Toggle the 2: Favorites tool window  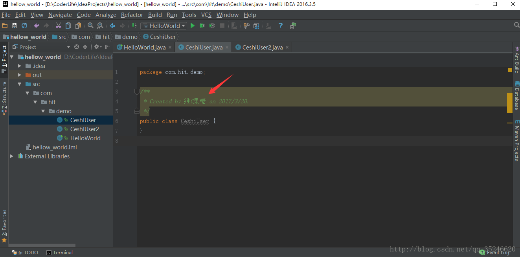(x=4, y=226)
